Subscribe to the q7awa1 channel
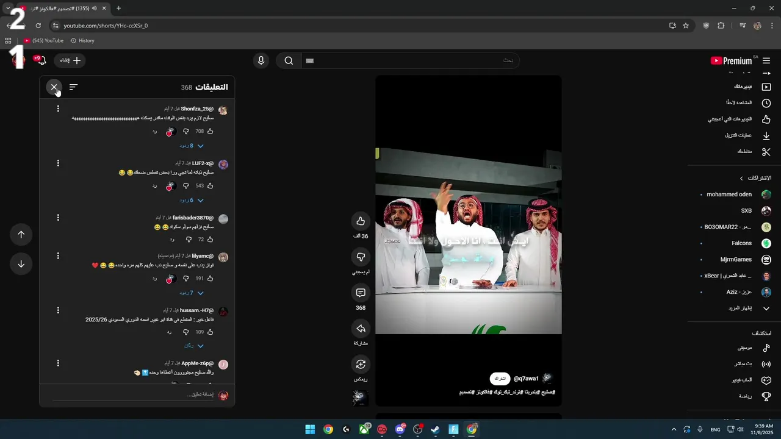This screenshot has width=781, height=439. (x=500, y=379)
